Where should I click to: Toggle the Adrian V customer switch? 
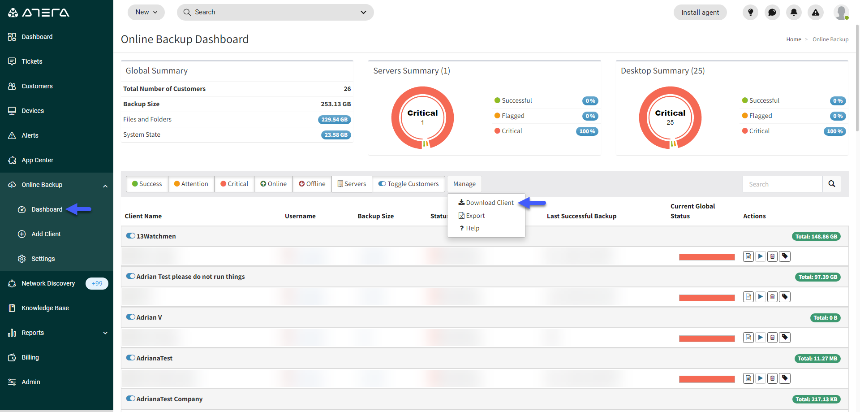[x=131, y=317]
